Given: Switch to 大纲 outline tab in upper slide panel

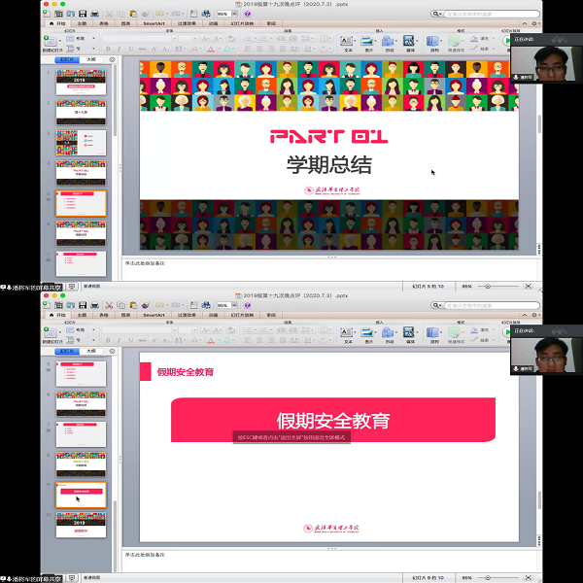Looking at the screenshot, I should (91, 58).
